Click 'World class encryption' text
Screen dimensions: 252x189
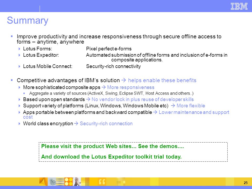[x=48, y=124]
